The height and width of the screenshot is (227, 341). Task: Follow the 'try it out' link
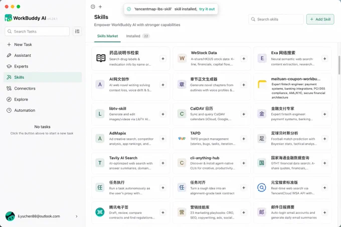(x=207, y=9)
